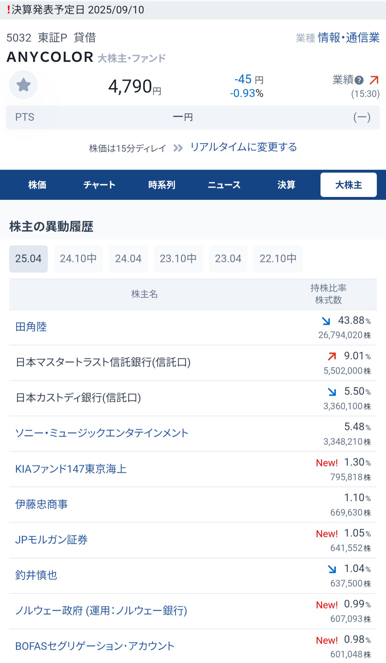Open the 業績 help question-mark icon
Viewport: 386px width, 663px height.
point(359,80)
